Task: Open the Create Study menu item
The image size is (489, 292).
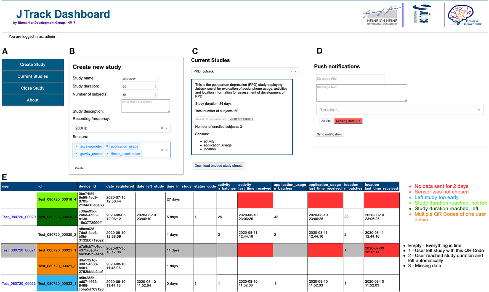Action: (x=33, y=64)
